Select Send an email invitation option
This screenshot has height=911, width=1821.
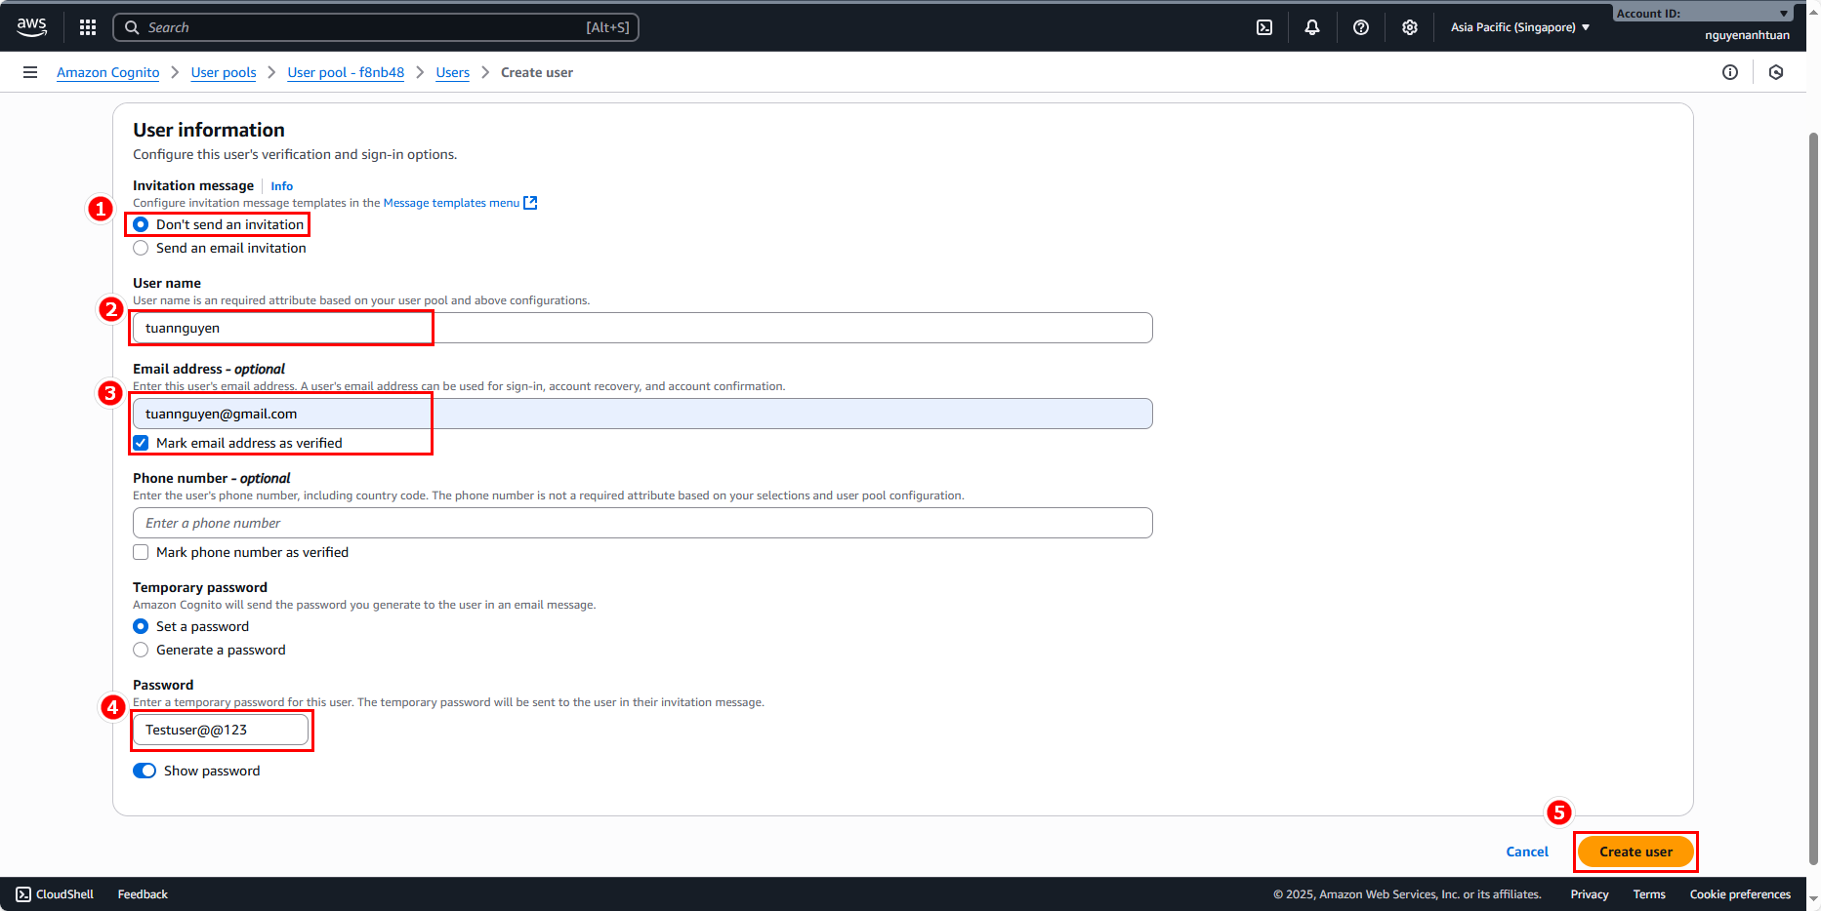coord(142,248)
